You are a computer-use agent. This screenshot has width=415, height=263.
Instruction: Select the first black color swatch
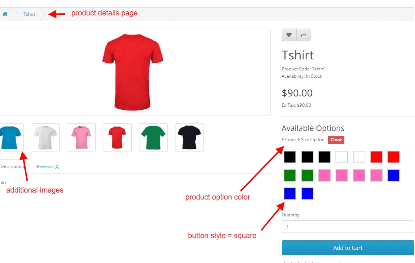pyautogui.click(x=290, y=157)
